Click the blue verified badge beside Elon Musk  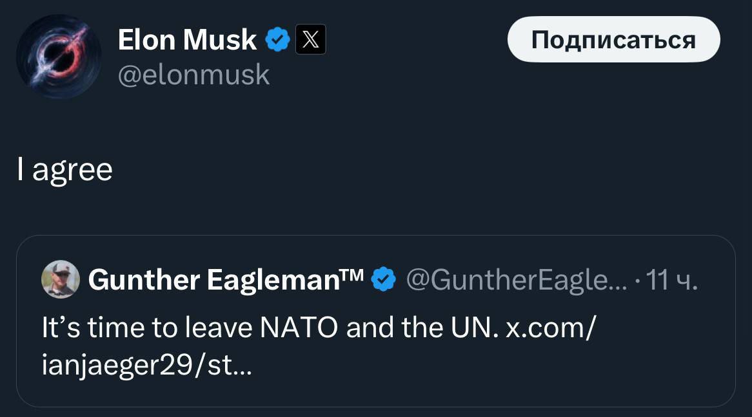(278, 40)
